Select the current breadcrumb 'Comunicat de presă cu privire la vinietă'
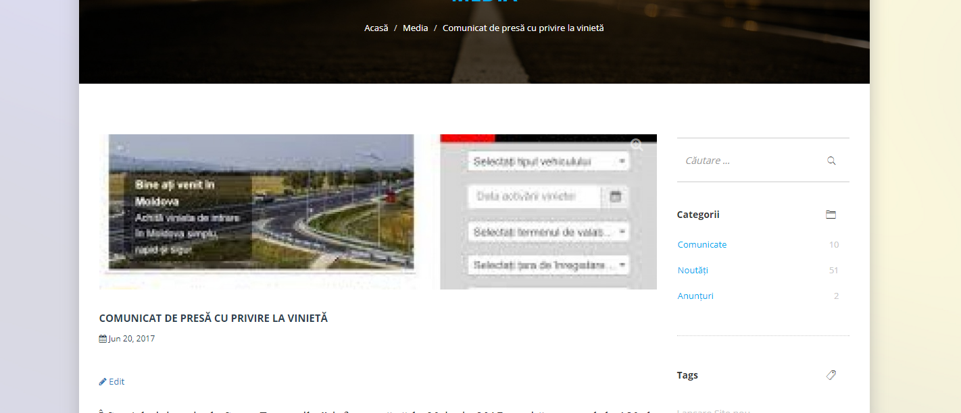The image size is (961, 413). click(523, 28)
